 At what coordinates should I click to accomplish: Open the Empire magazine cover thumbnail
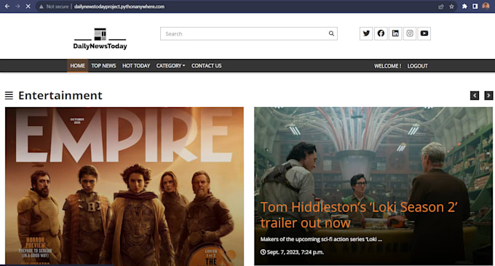click(x=124, y=186)
